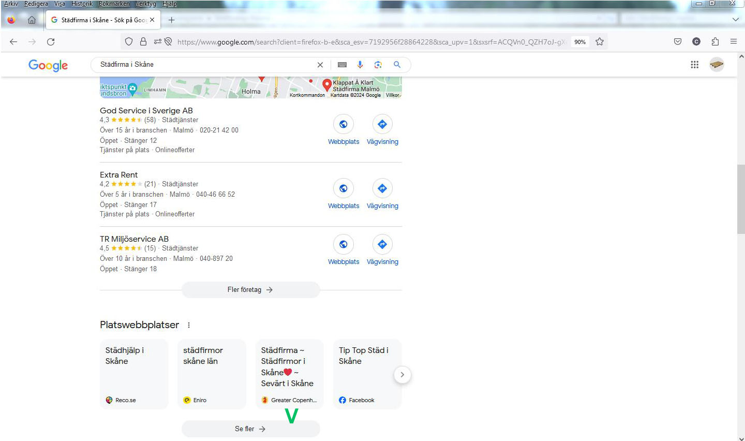Go back to the previous page

(x=13, y=42)
